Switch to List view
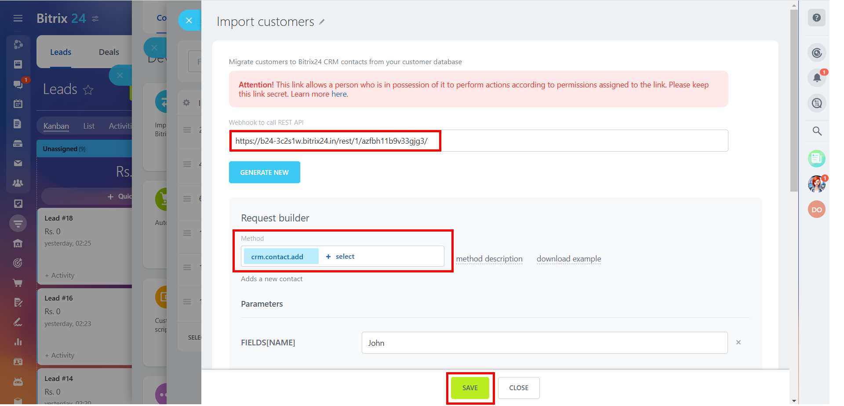Screen dimensions: 844x406 coord(89,126)
